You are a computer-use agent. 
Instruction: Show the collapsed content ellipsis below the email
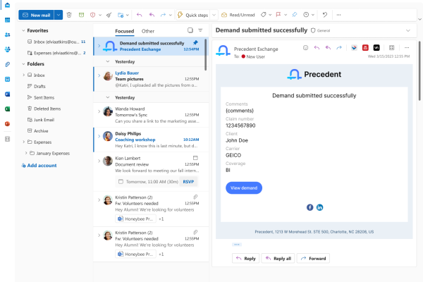coord(237,245)
